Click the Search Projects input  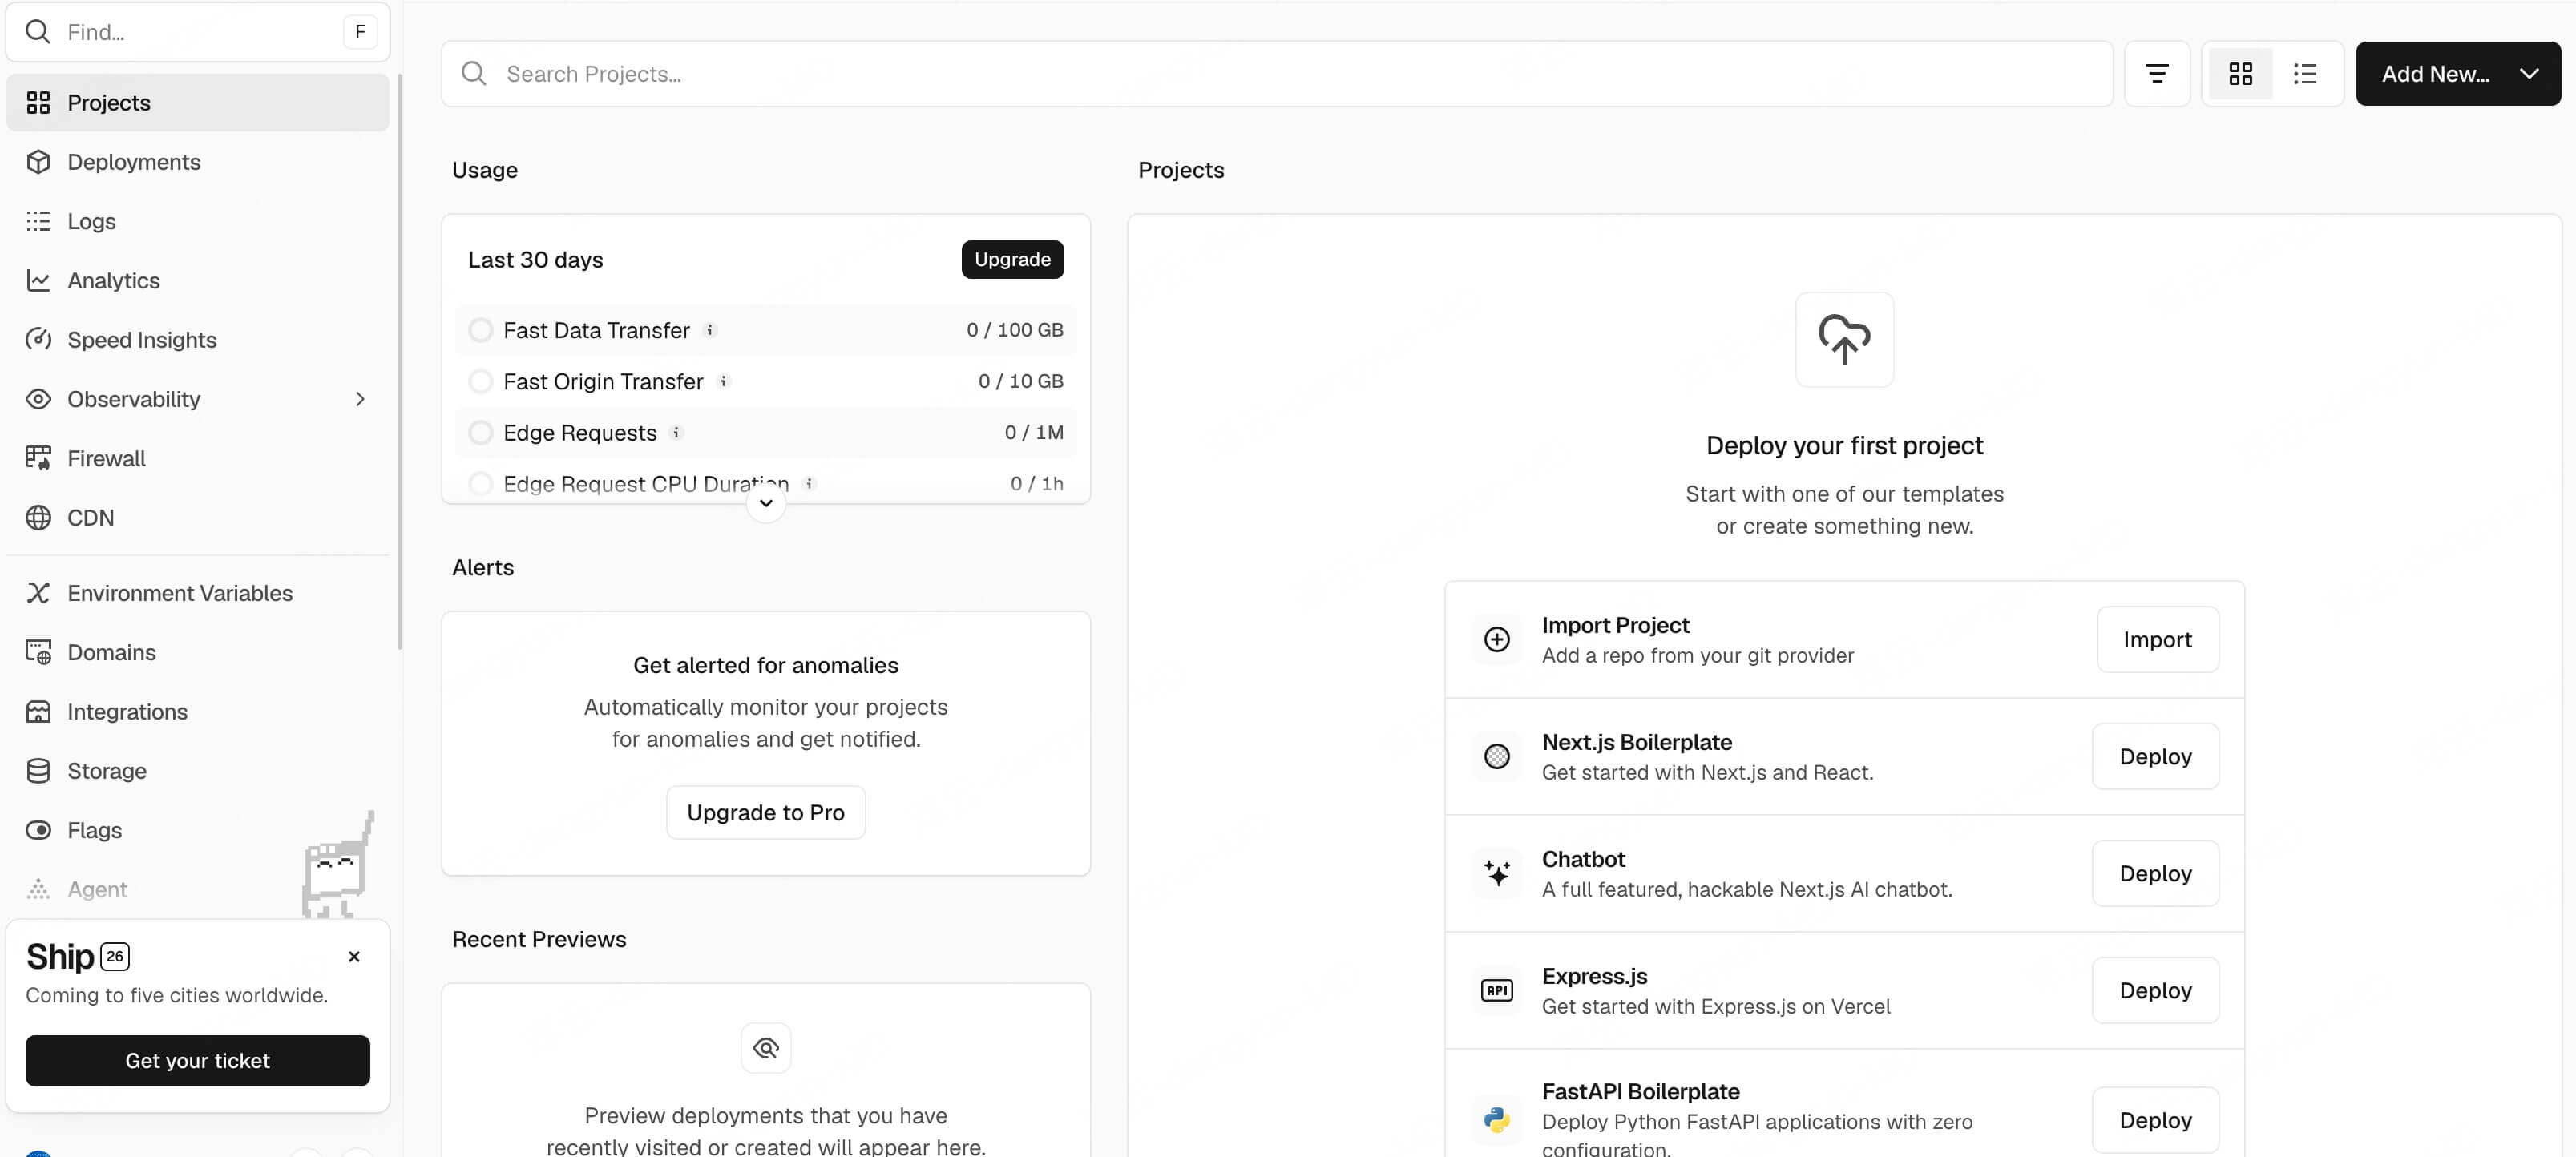(1277, 74)
